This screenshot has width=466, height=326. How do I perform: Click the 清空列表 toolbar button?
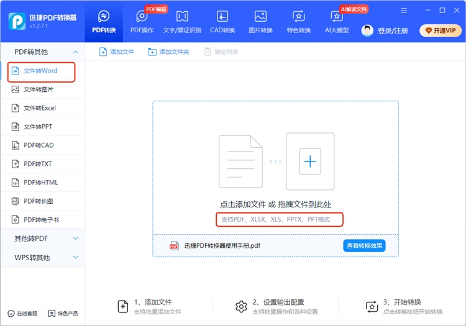point(221,52)
